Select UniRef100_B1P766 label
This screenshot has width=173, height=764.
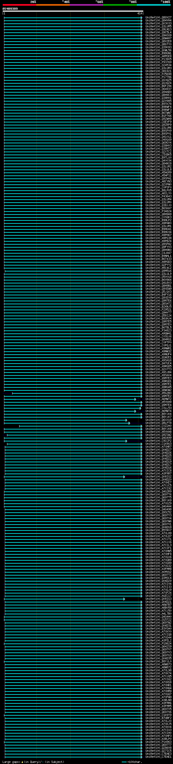click(x=158, y=116)
